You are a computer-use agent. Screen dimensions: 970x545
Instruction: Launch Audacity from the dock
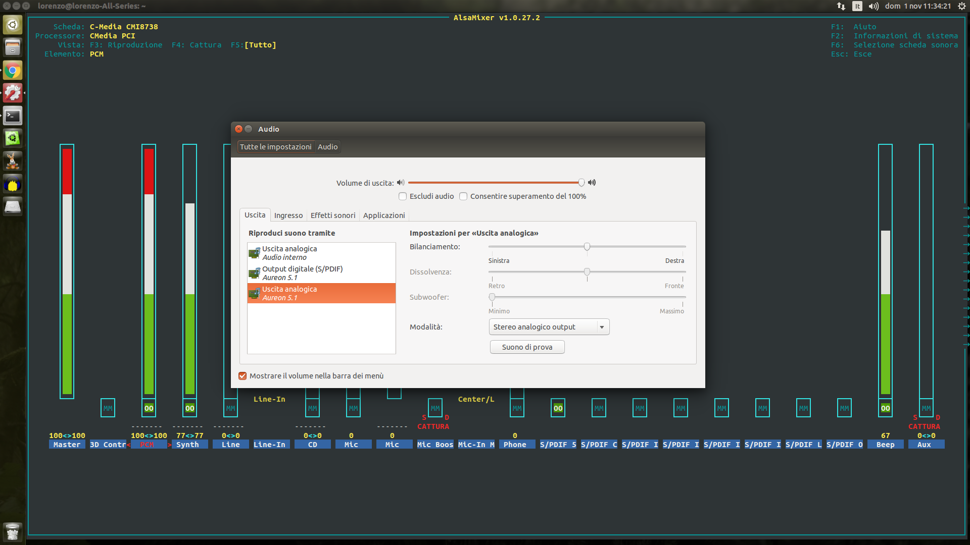point(13,185)
